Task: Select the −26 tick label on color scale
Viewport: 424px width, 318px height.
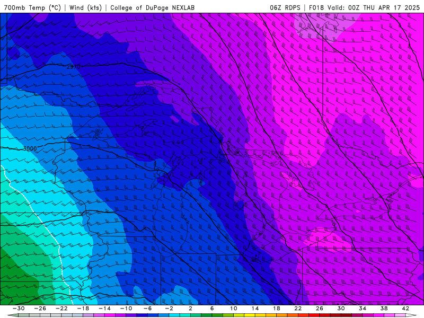Action: [x=40, y=308]
